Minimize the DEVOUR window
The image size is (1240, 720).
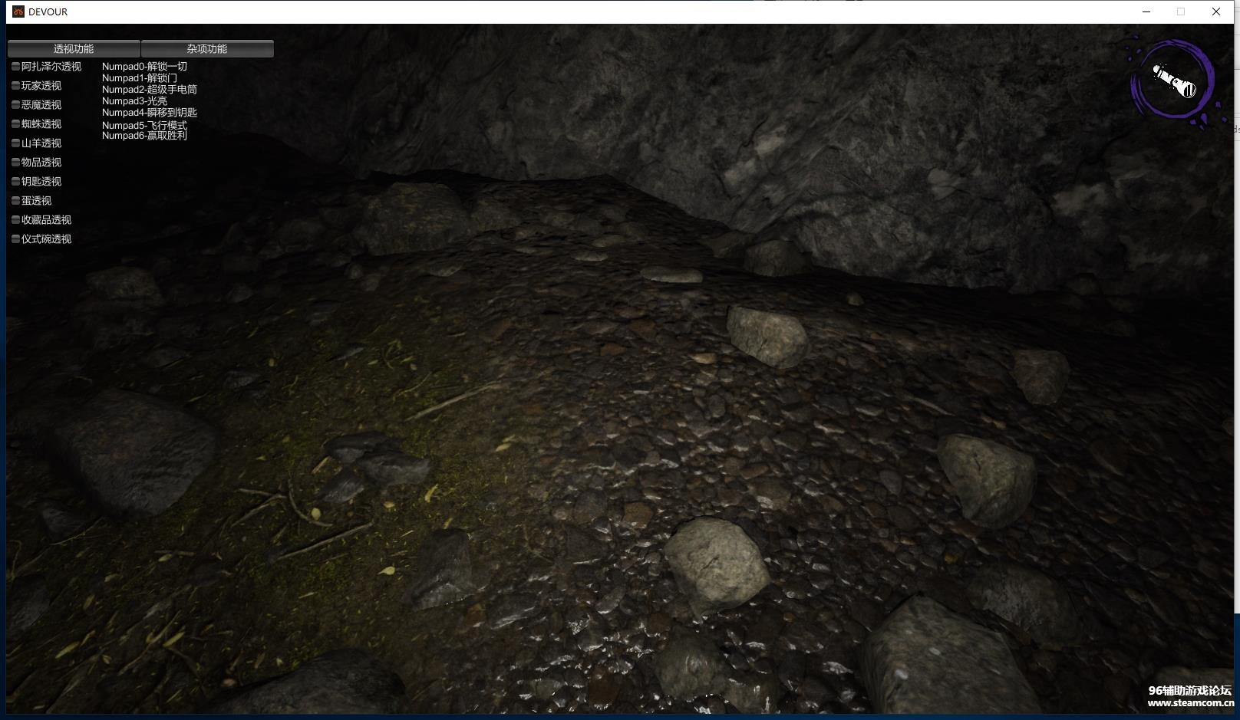coord(1146,12)
